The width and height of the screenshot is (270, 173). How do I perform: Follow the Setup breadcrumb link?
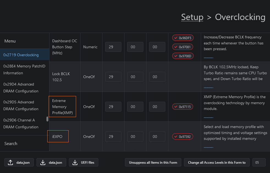pos(192,17)
